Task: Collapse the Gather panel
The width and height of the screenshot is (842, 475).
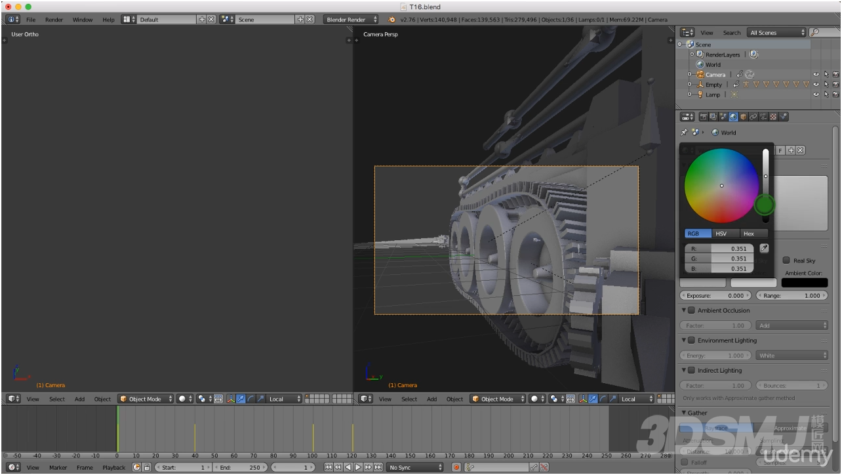Action: pyautogui.click(x=685, y=413)
